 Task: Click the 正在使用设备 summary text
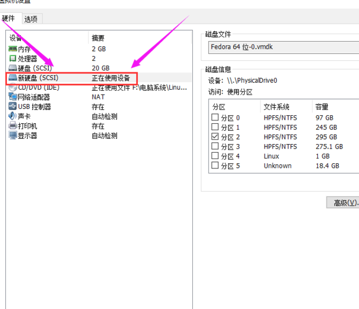pos(111,78)
